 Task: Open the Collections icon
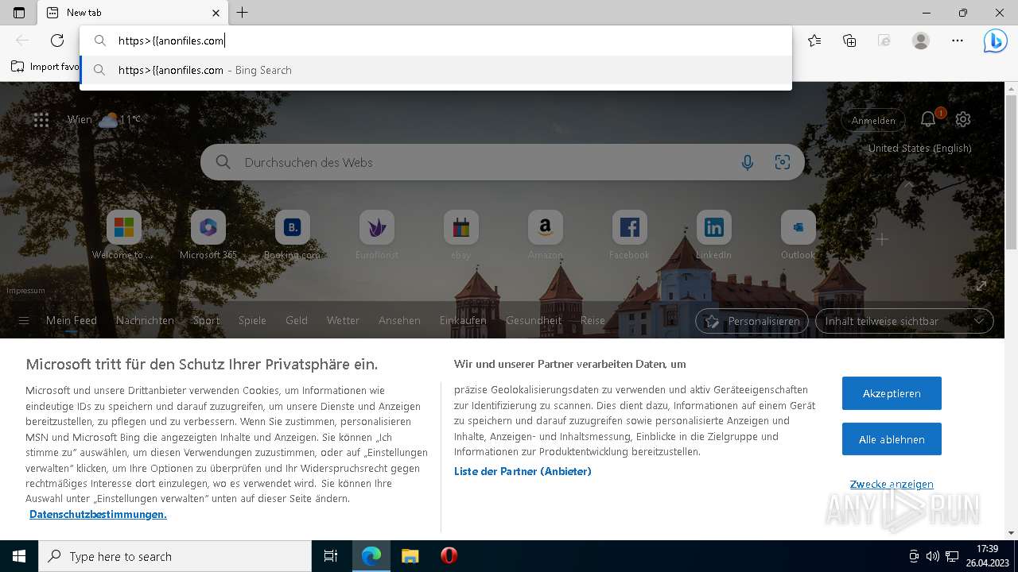(x=849, y=41)
